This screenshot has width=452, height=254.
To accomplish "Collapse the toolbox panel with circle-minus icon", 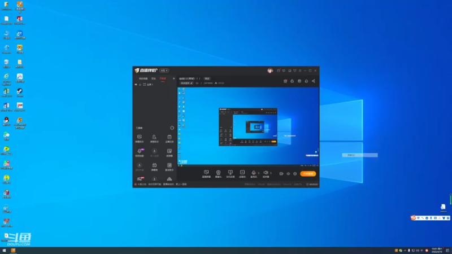I will [x=172, y=128].
